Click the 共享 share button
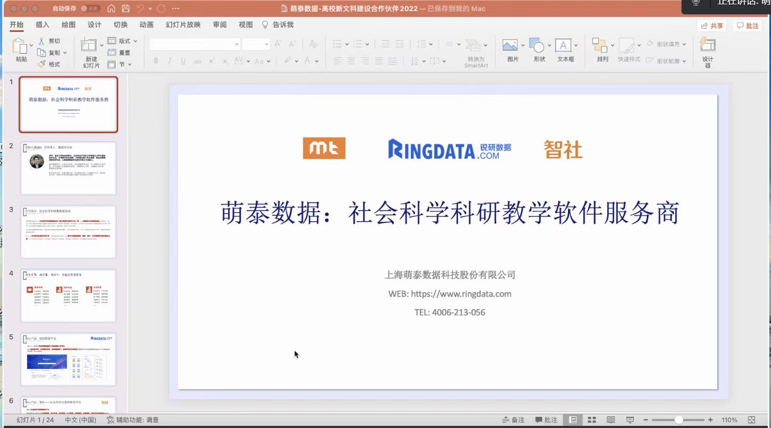The height and width of the screenshot is (428, 771). coord(712,26)
